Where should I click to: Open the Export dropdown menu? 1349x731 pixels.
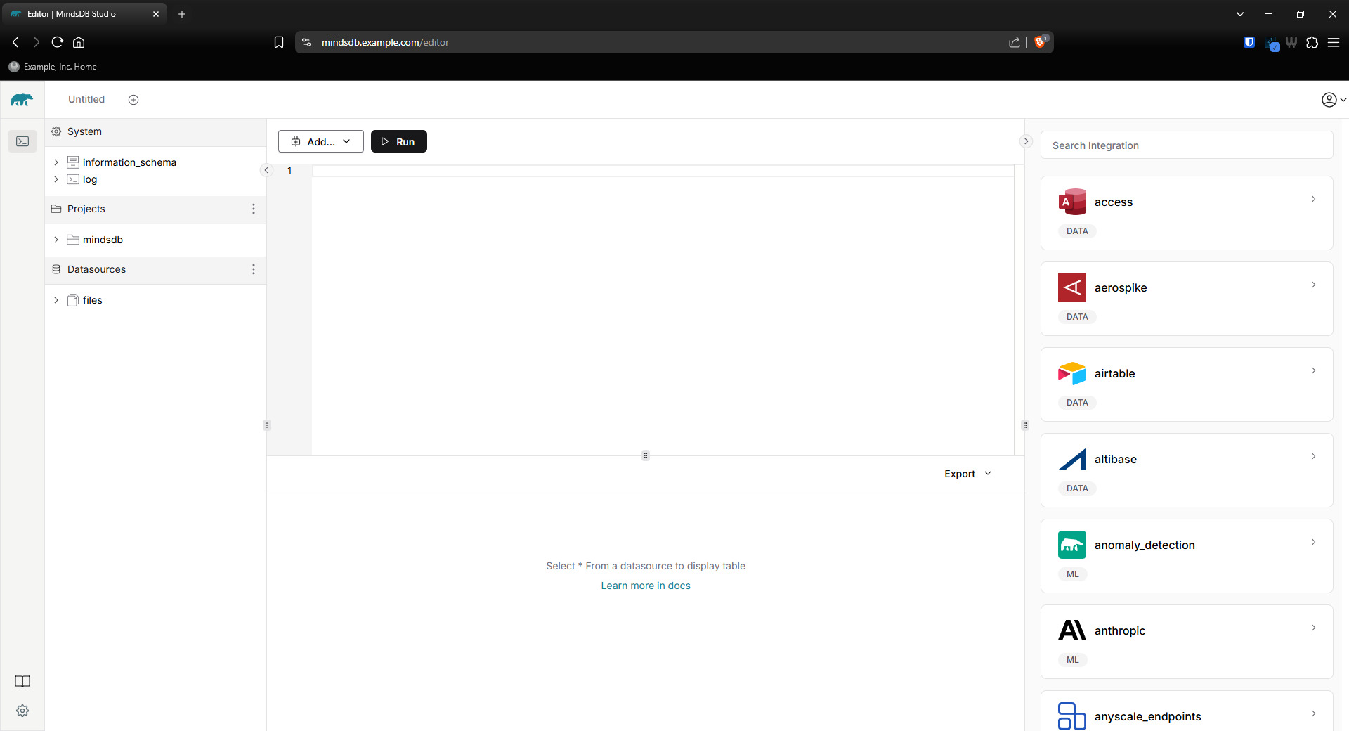967,474
